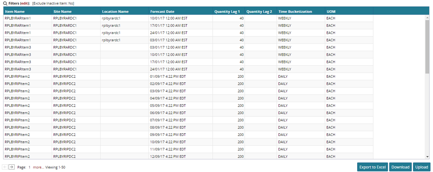The width and height of the screenshot is (433, 172).
Task: Sort by the Site Name column header
Action: tap(62, 12)
